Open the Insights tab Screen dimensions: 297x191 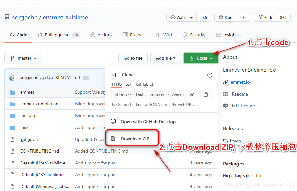(227, 35)
